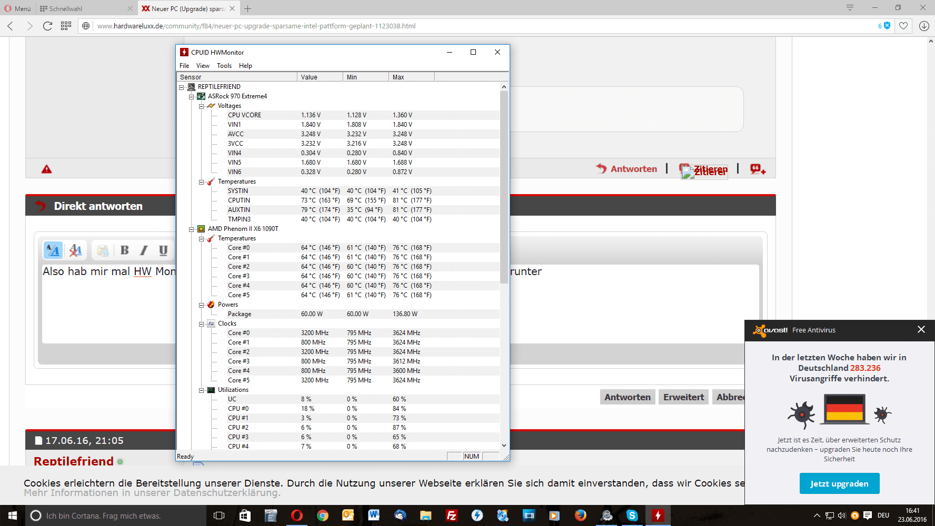The height and width of the screenshot is (526, 935).
Task: Open HWMonitor Tools menu
Action: point(224,66)
